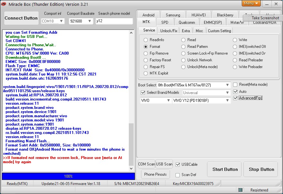Screen dimensions: 283x194
Task: Select the Write radio option
Action: pos(235,40)
